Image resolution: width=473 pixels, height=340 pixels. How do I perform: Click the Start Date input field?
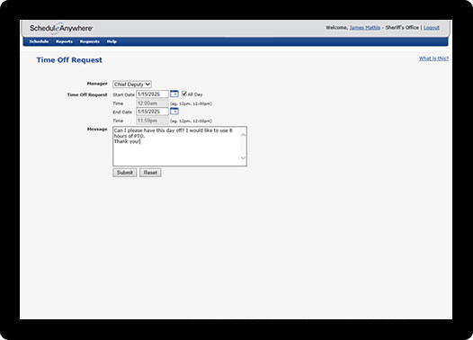coord(152,94)
